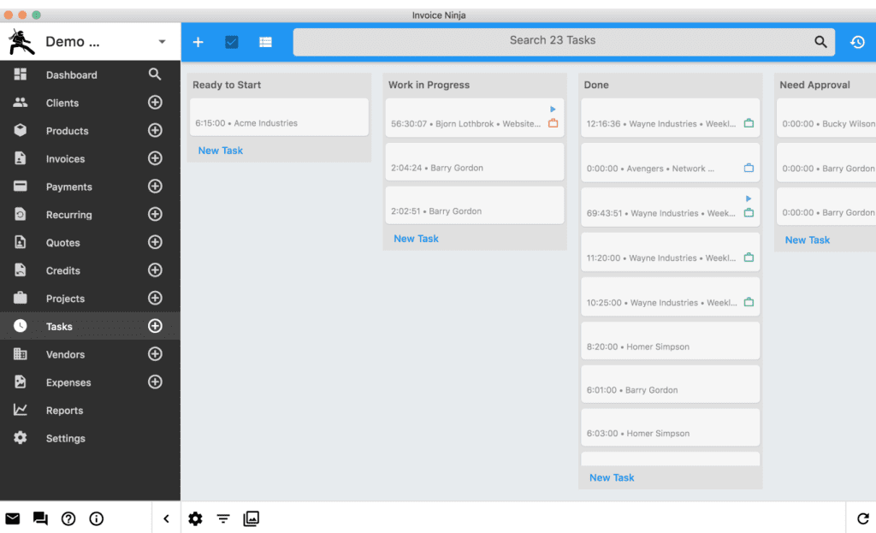876x533 pixels.
Task: Open Projects in sidebar
Action: click(x=65, y=299)
